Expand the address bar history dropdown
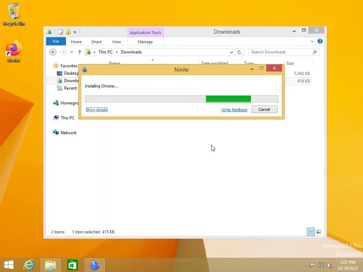Viewport: 363px width, 272px height. pos(231,52)
